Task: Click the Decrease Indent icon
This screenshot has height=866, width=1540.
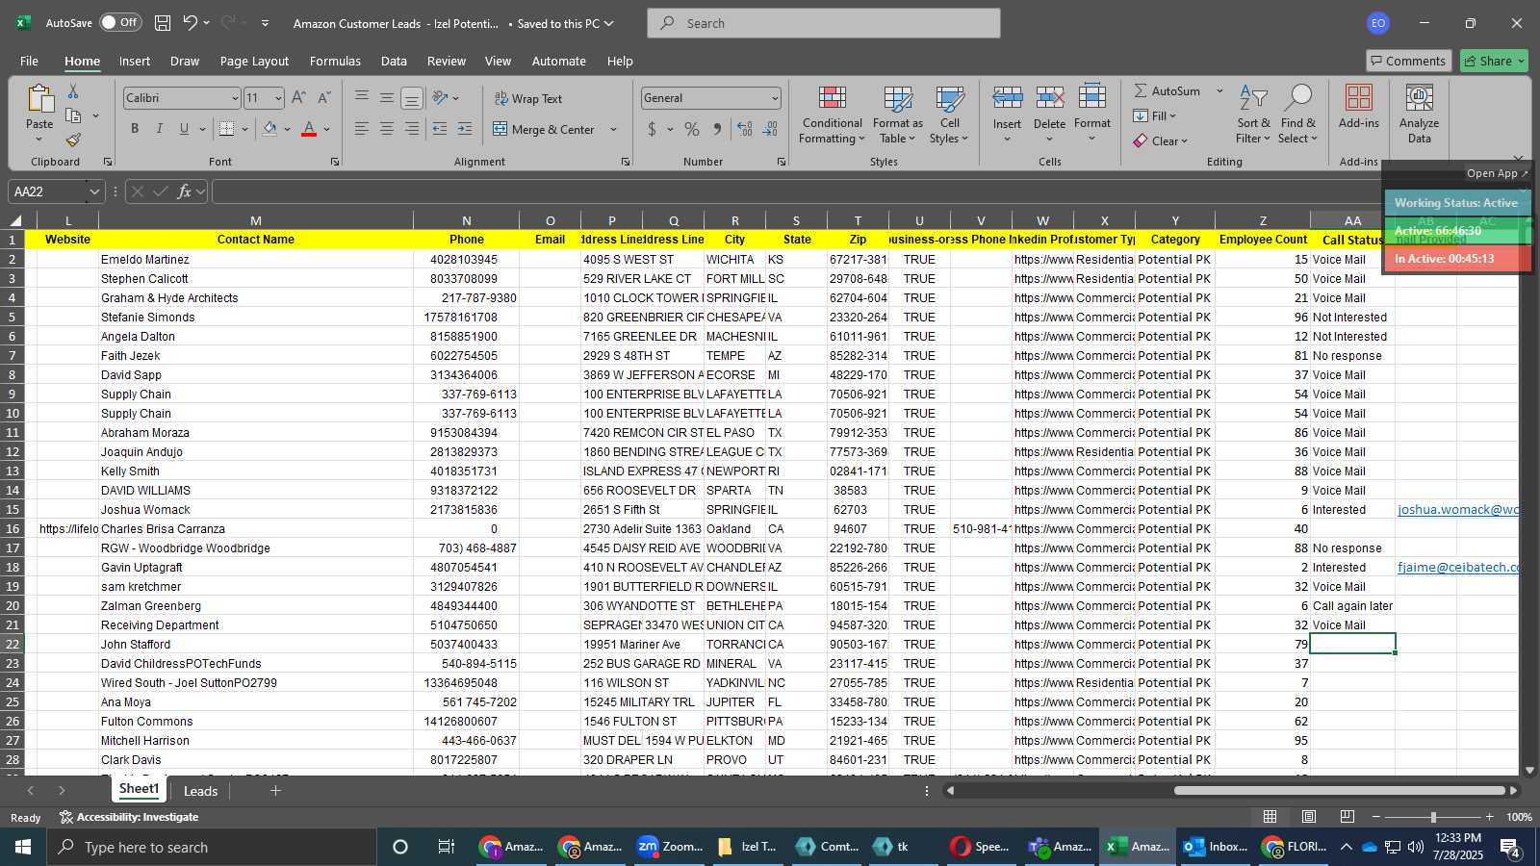Action: (x=440, y=129)
